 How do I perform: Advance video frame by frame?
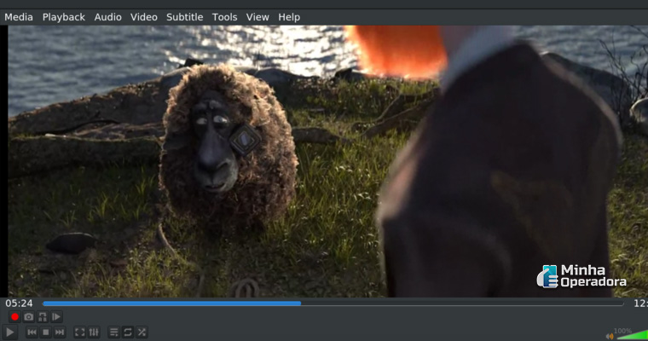[57, 317]
